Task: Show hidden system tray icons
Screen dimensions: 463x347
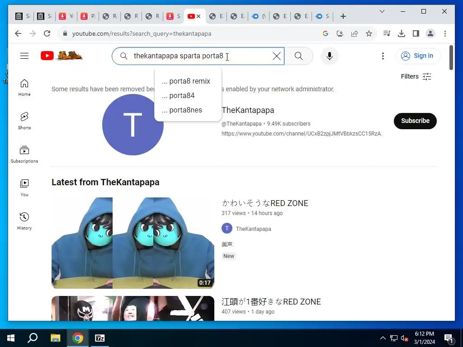Action: [x=383, y=338]
